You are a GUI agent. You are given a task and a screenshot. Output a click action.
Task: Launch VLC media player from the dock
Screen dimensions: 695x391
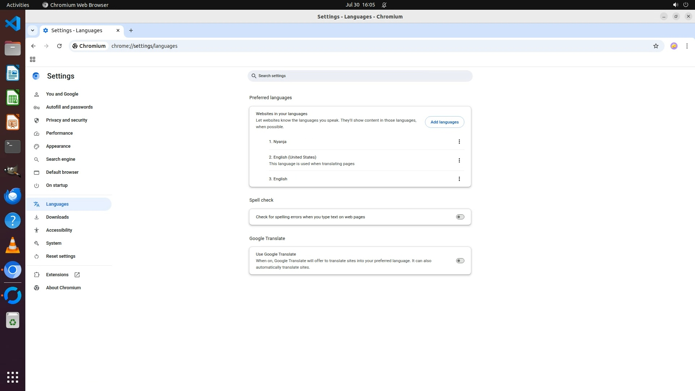coord(13,245)
